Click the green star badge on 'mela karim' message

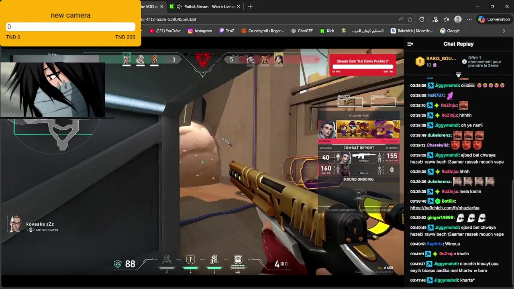click(437, 191)
